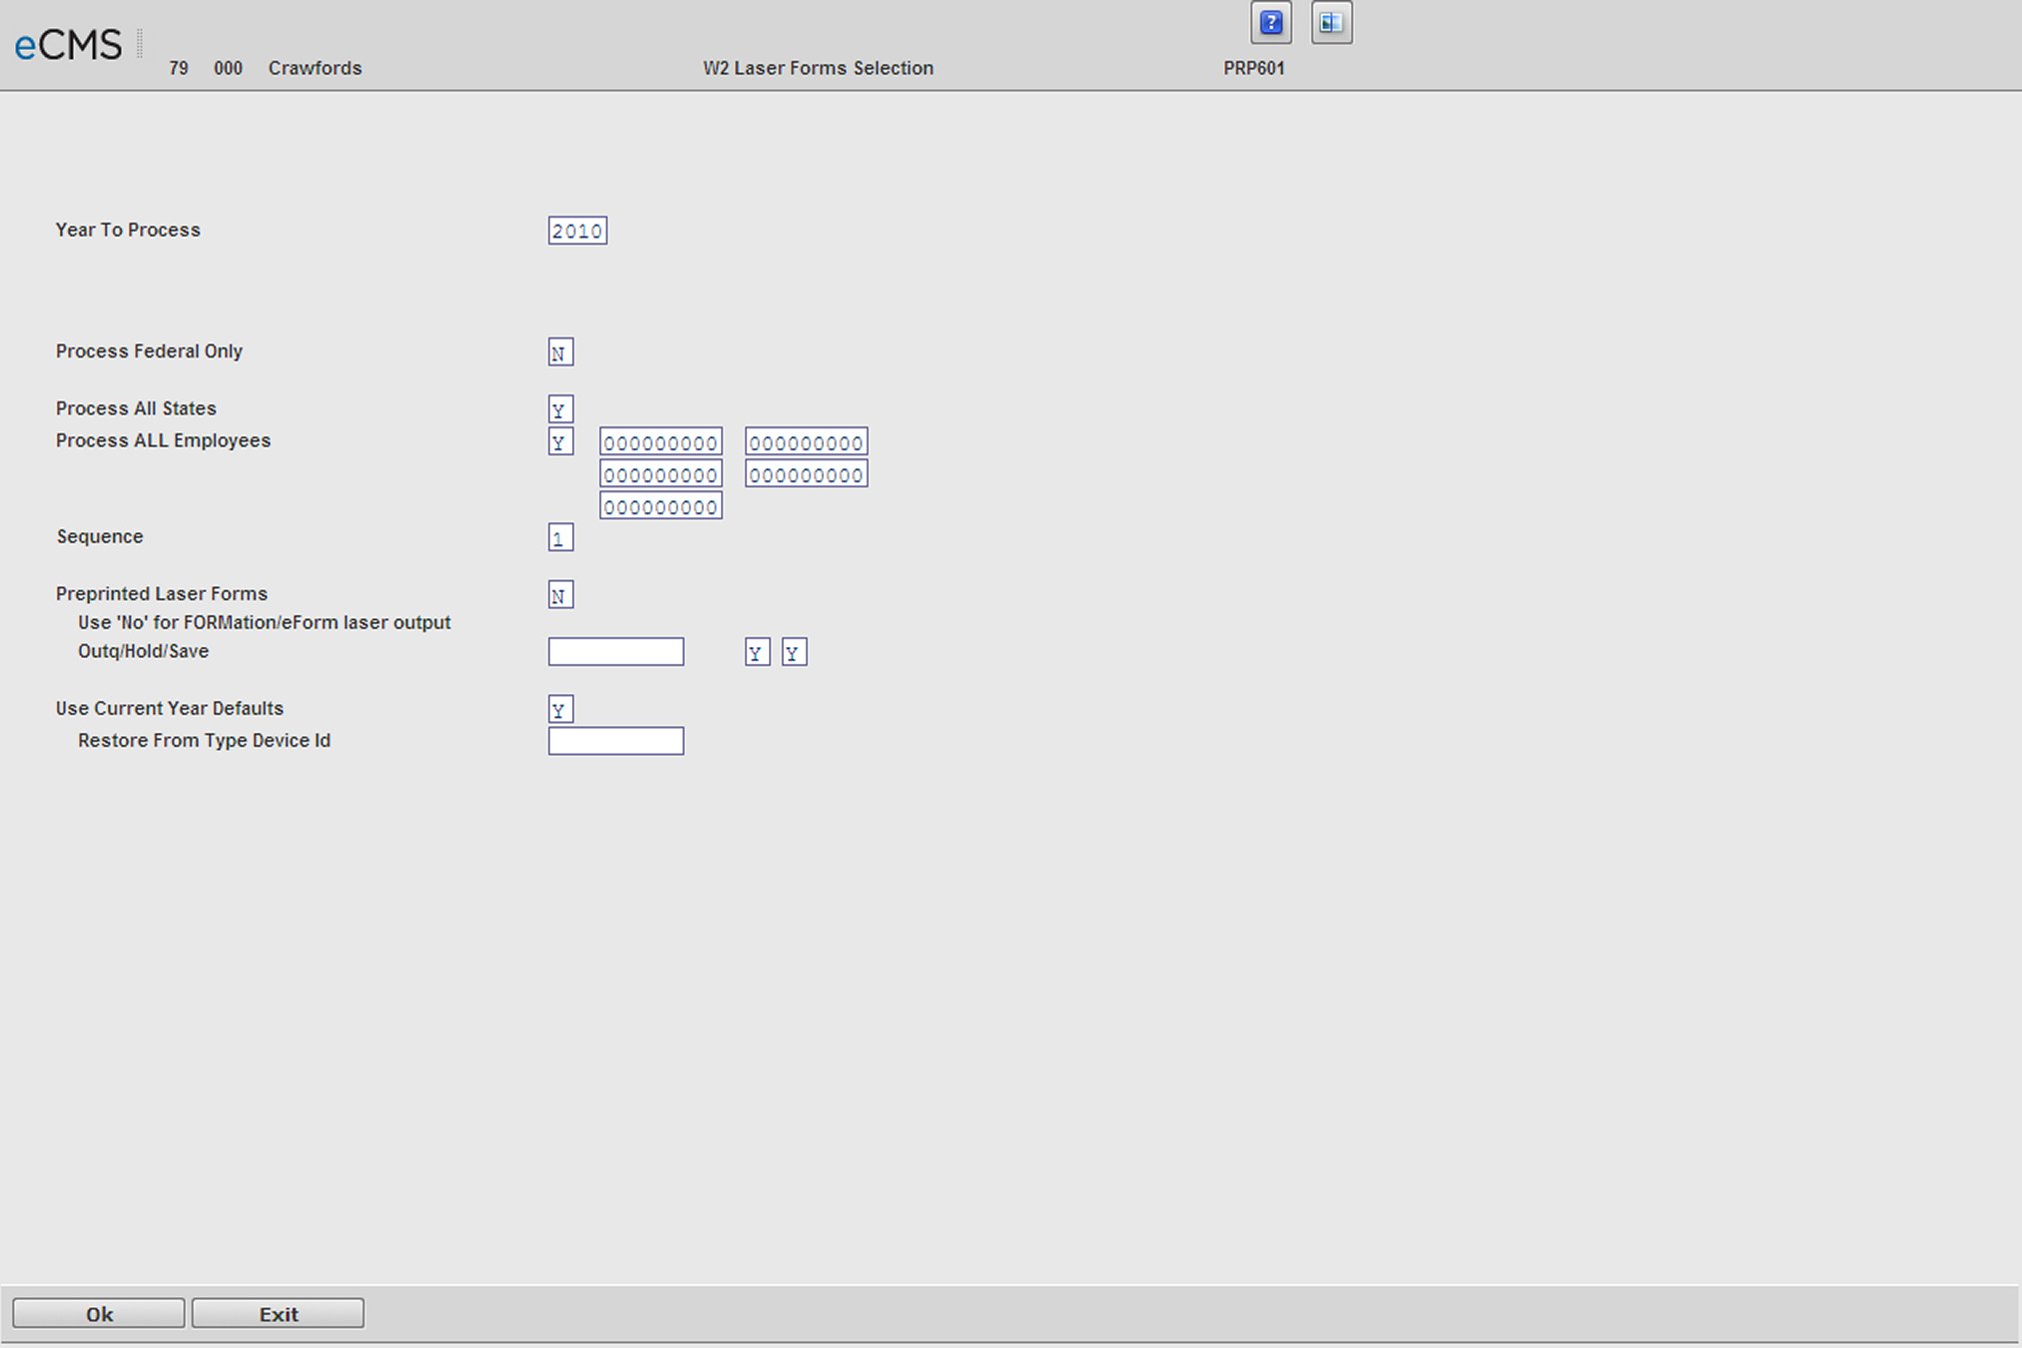Click the FORMation/eForm laser output note
The height and width of the screenshot is (1348, 2022).
(265, 622)
